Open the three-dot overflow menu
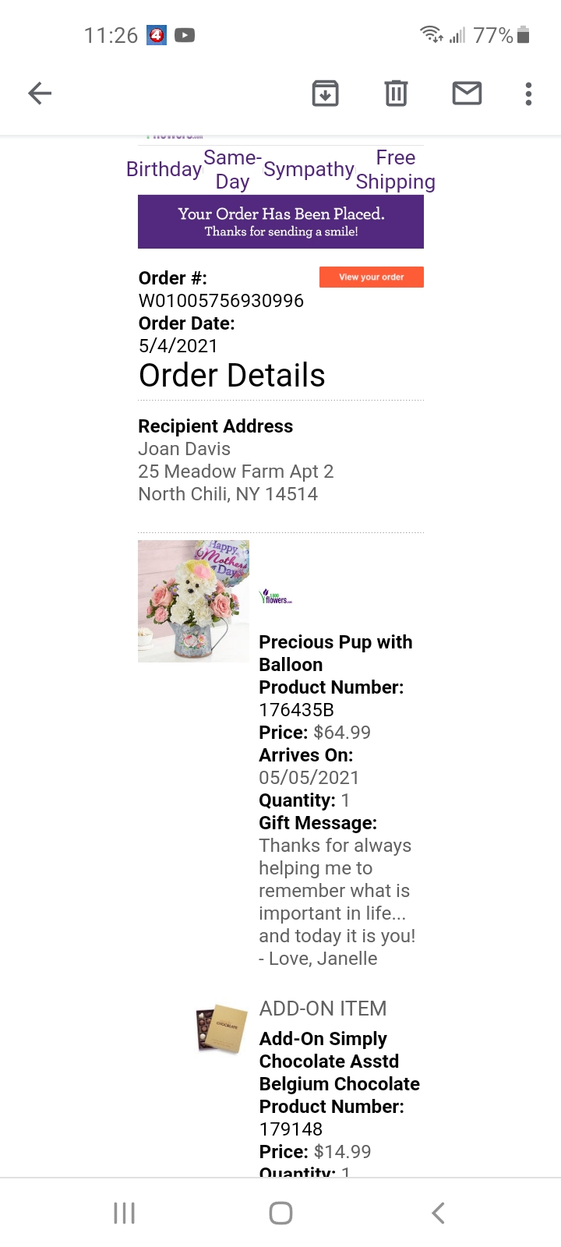 528,94
